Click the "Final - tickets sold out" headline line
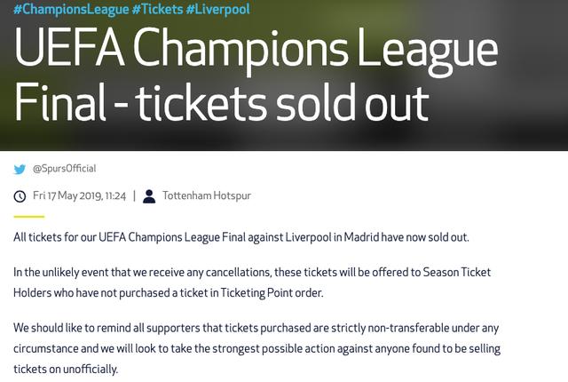 point(221,103)
